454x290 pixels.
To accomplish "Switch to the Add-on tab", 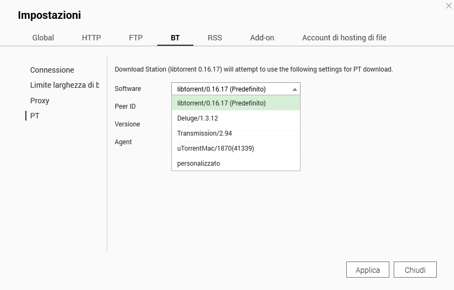I will [262, 38].
